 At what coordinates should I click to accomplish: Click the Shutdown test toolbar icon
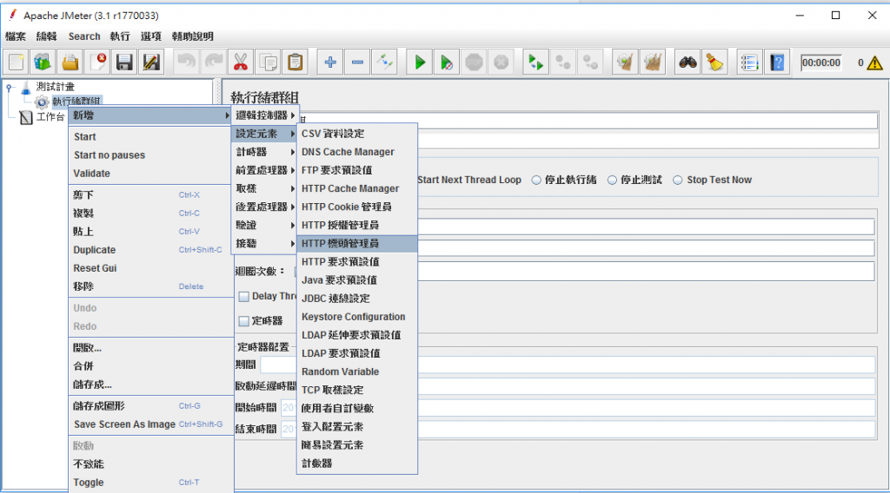[x=501, y=62]
